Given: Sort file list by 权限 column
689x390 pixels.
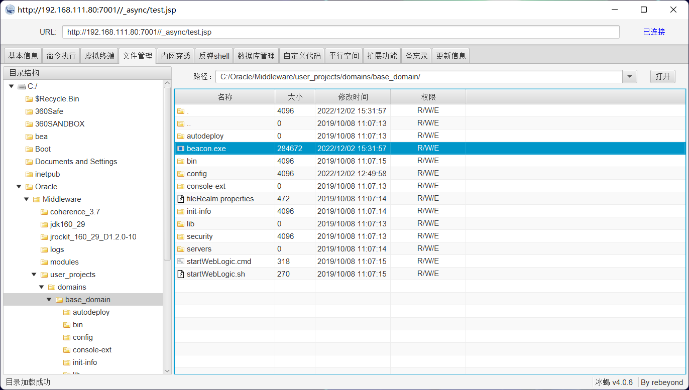Looking at the screenshot, I should tap(428, 97).
